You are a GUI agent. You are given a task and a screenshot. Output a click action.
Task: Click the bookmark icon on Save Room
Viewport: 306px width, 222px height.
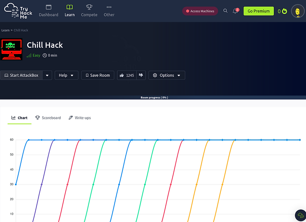pos(88,75)
